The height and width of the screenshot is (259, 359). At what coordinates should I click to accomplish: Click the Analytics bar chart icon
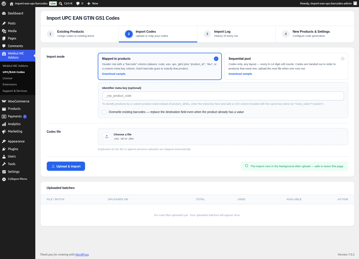(4, 124)
